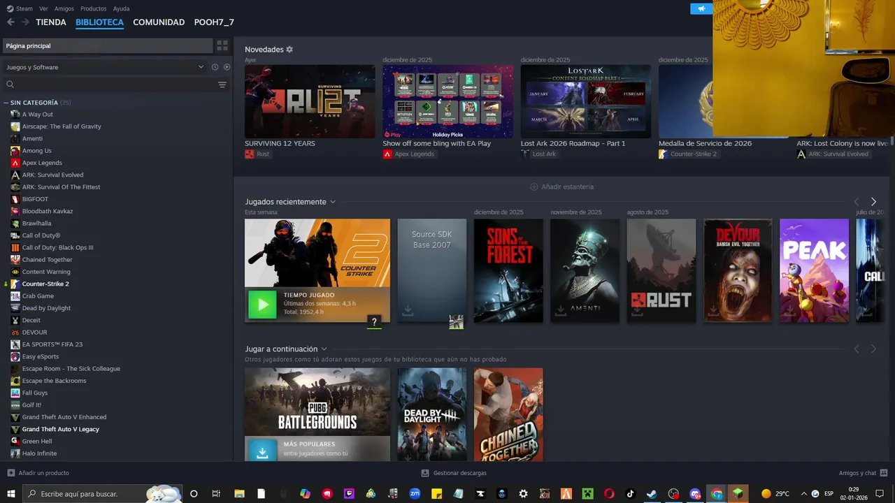Open the advanced filter options icon
This screenshot has width=895, height=503.
(222, 85)
